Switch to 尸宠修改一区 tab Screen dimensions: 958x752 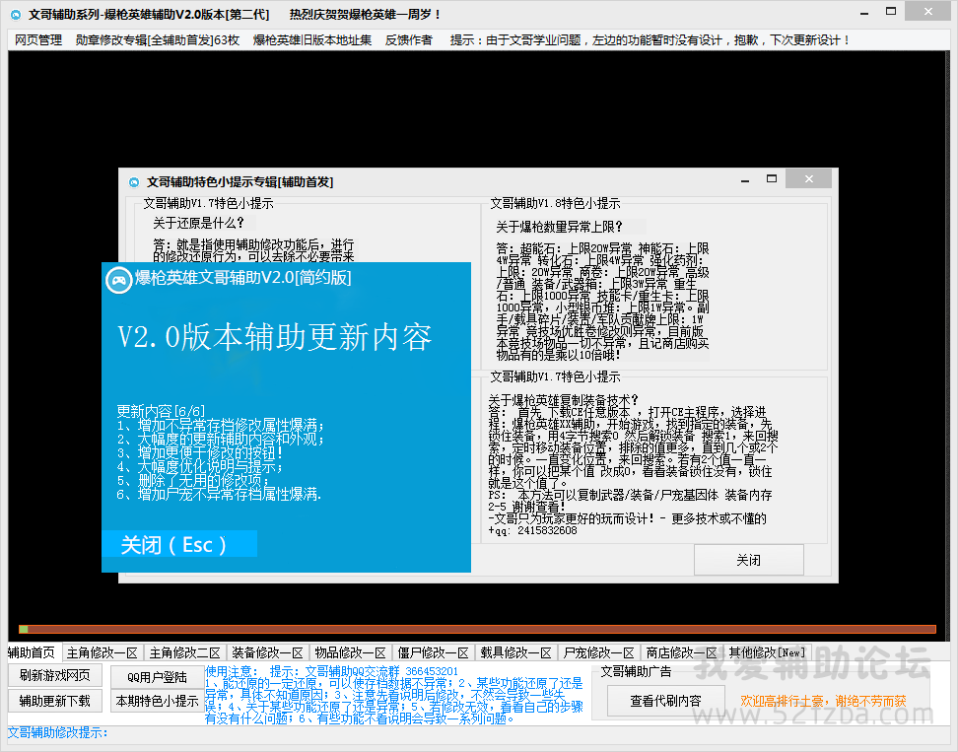pyautogui.click(x=599, y=653)
